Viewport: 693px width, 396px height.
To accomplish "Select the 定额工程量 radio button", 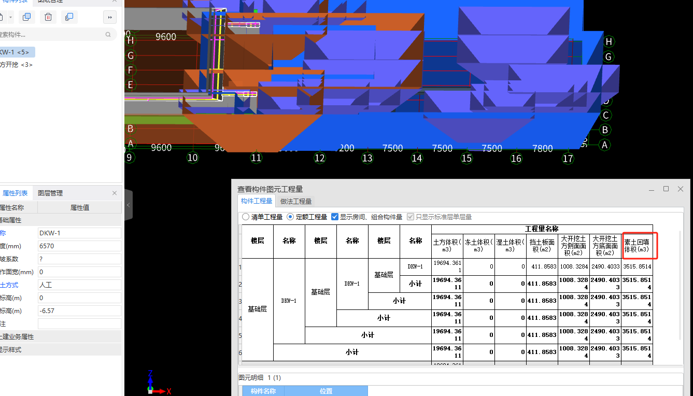I will pos(290,217).
